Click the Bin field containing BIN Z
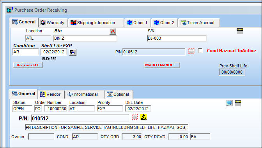The width and height of the screenshot is (262, 148). click(85, 39)
